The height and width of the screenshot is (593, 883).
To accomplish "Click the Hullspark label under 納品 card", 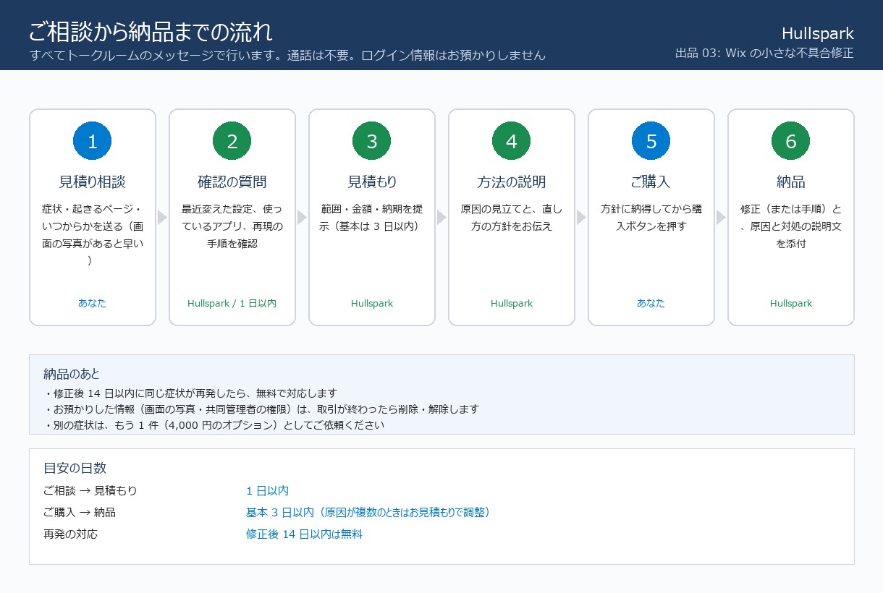I will [x=790, y=304].
